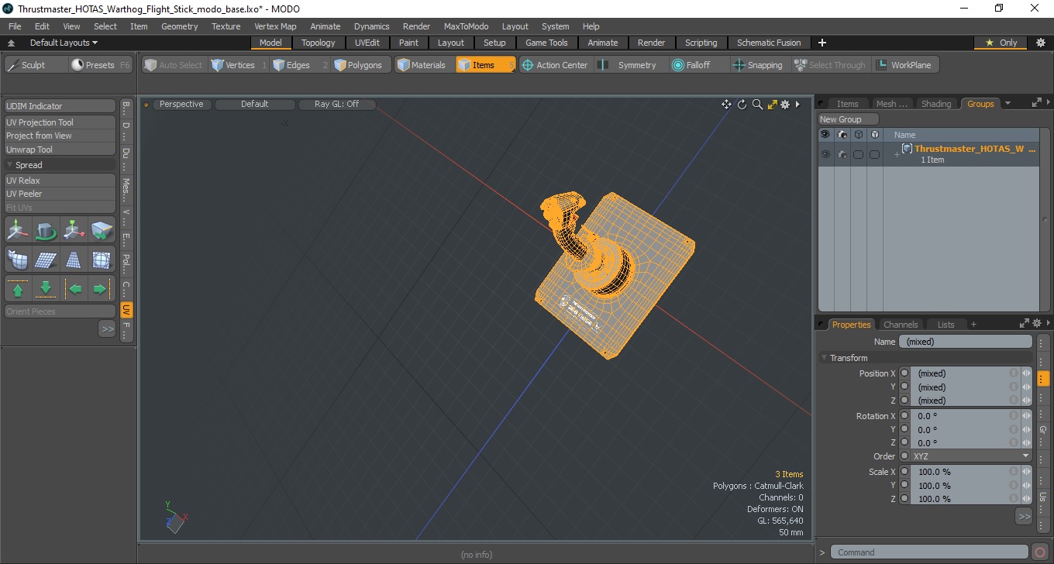1054x564 pixels.
Task: Select the cube with green arrow tool icon
Action: click(102, 230)
